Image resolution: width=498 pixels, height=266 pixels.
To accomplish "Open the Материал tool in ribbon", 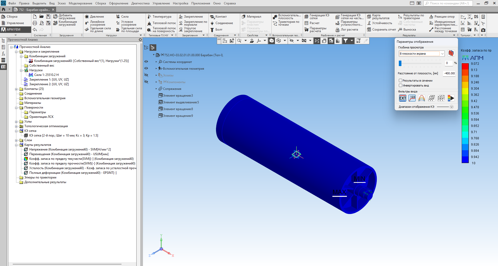I will [x=244, y=17].
